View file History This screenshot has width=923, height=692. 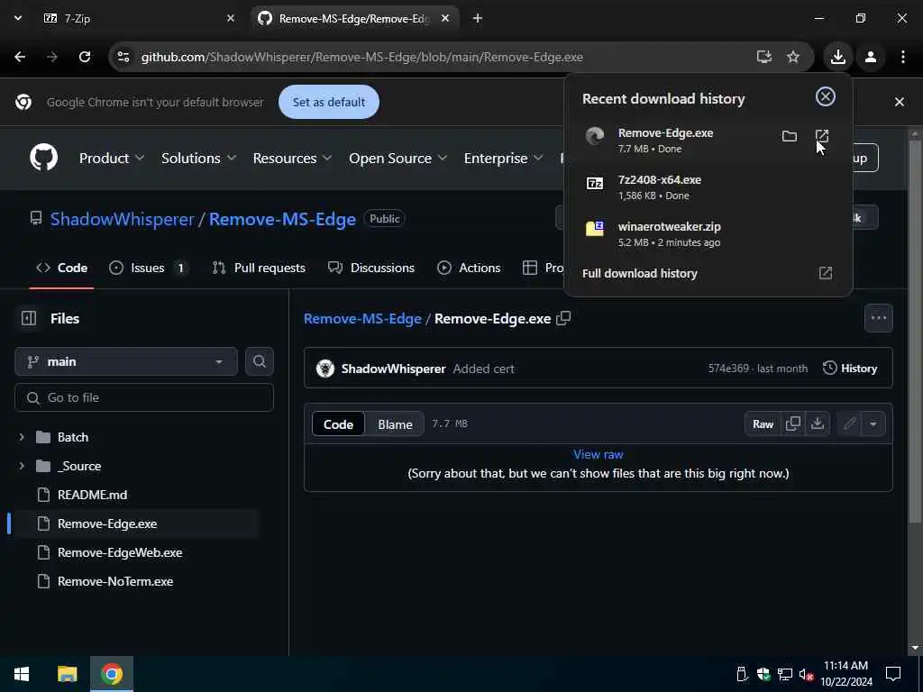coord(849,369)
